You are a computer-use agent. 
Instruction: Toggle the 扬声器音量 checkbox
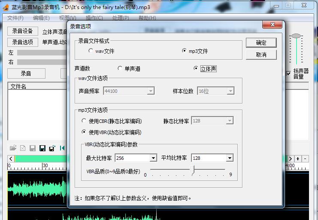pos(288,73)
